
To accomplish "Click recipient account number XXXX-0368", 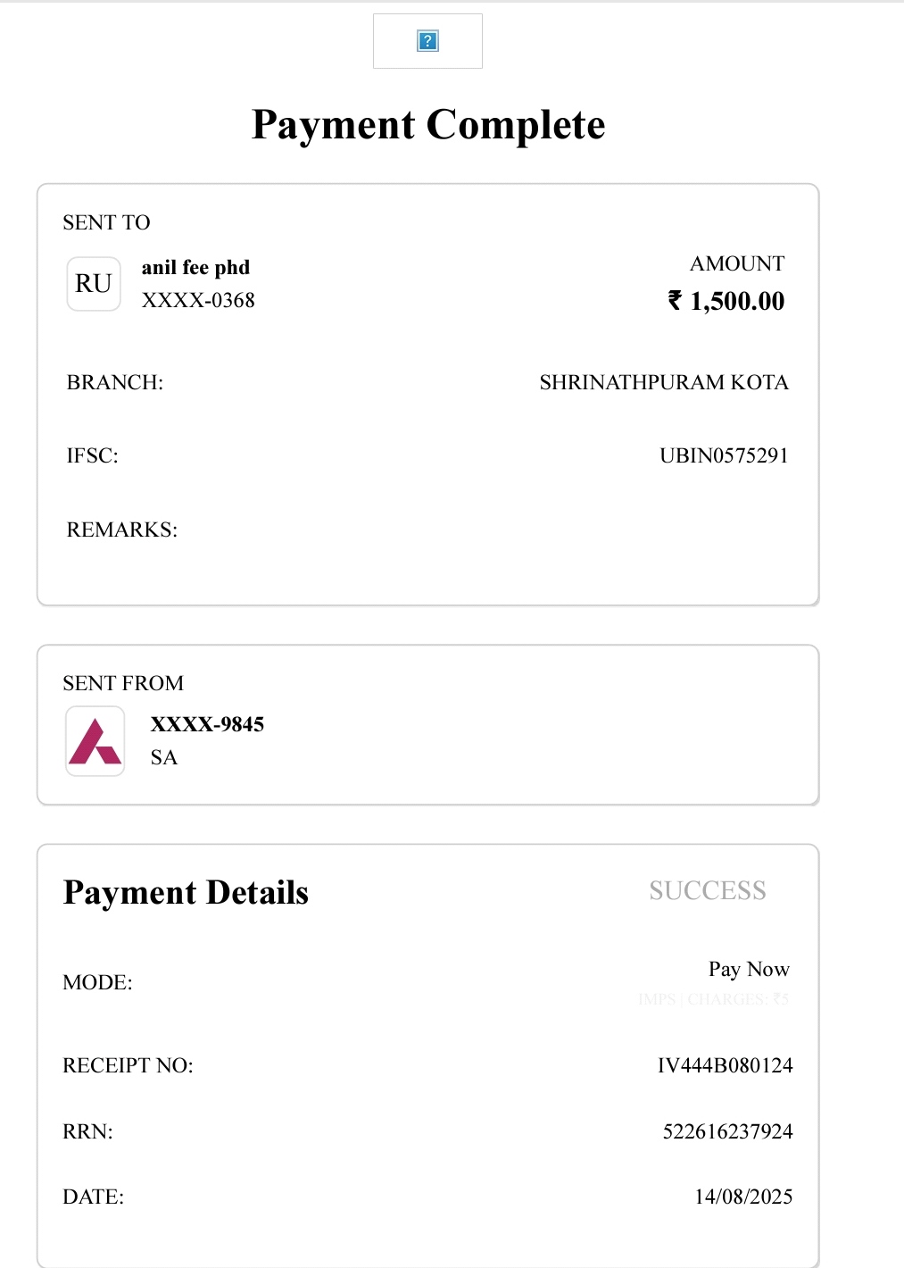I will pos(198,301).
